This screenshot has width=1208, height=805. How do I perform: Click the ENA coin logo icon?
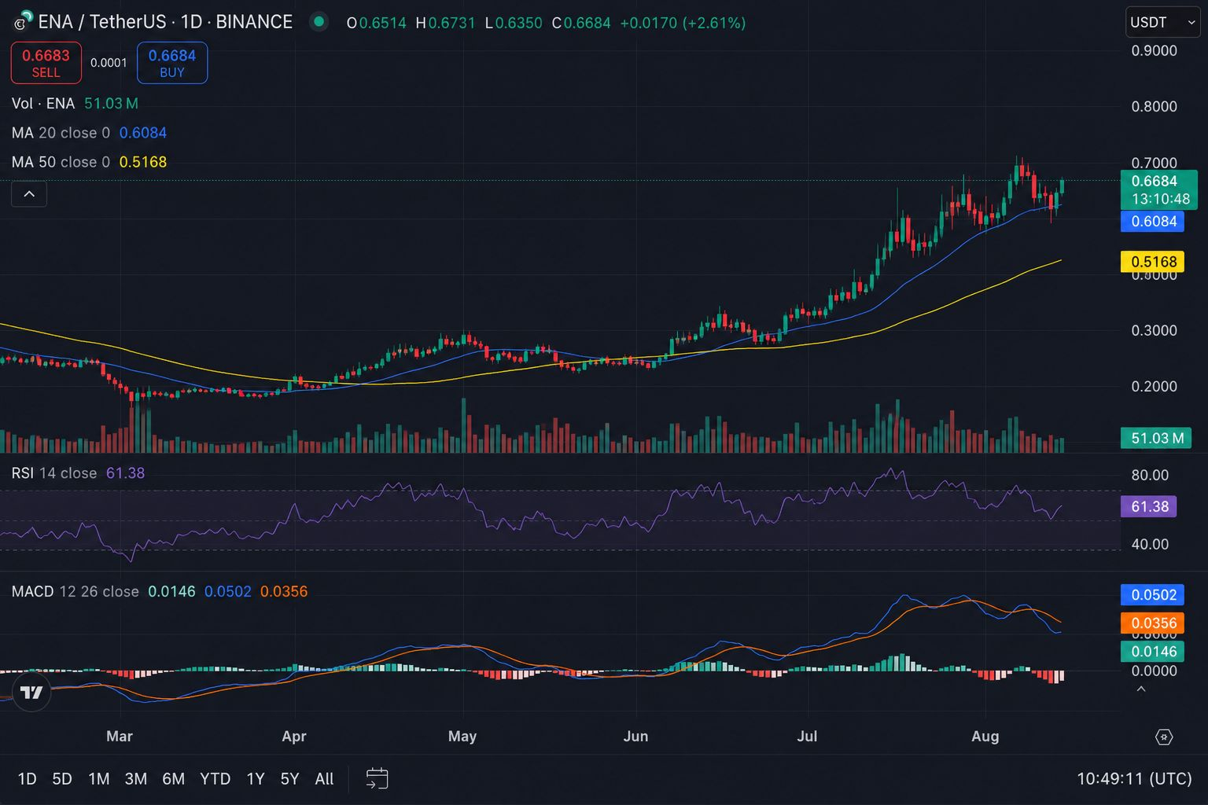click(24, 21)
